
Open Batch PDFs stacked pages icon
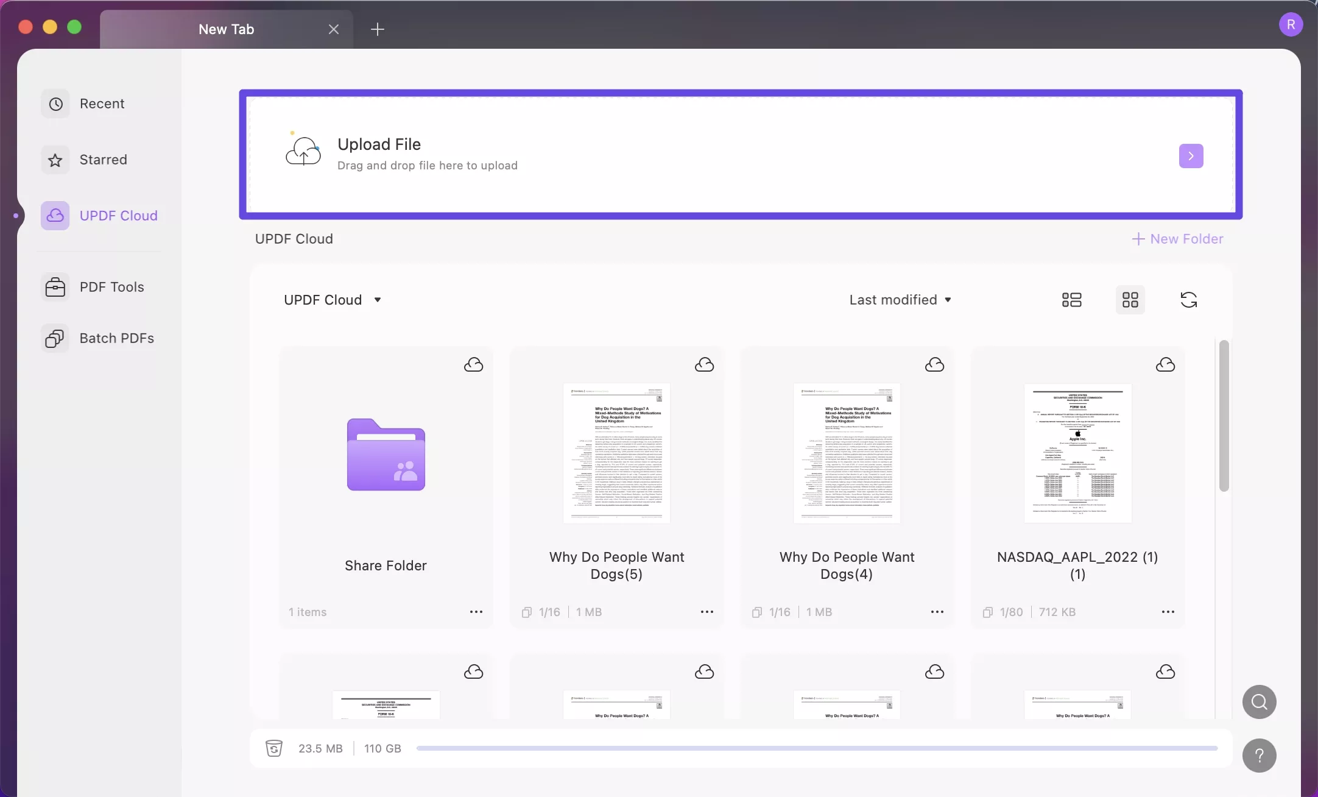pos(55,338)
